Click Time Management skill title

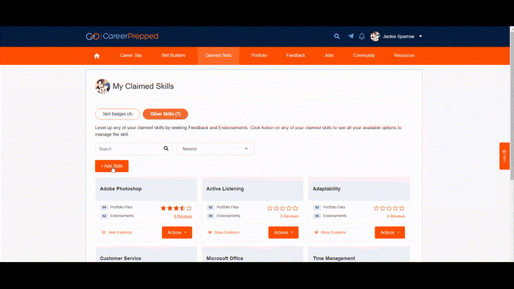333,258
